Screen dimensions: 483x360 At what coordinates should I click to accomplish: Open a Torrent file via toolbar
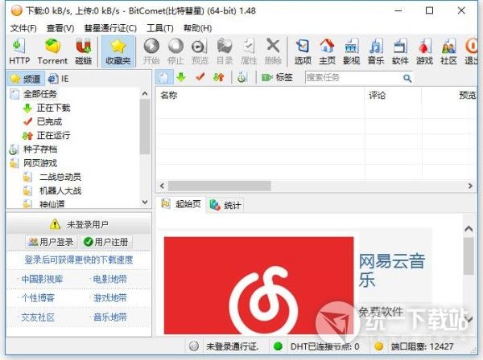pos(53,51)
